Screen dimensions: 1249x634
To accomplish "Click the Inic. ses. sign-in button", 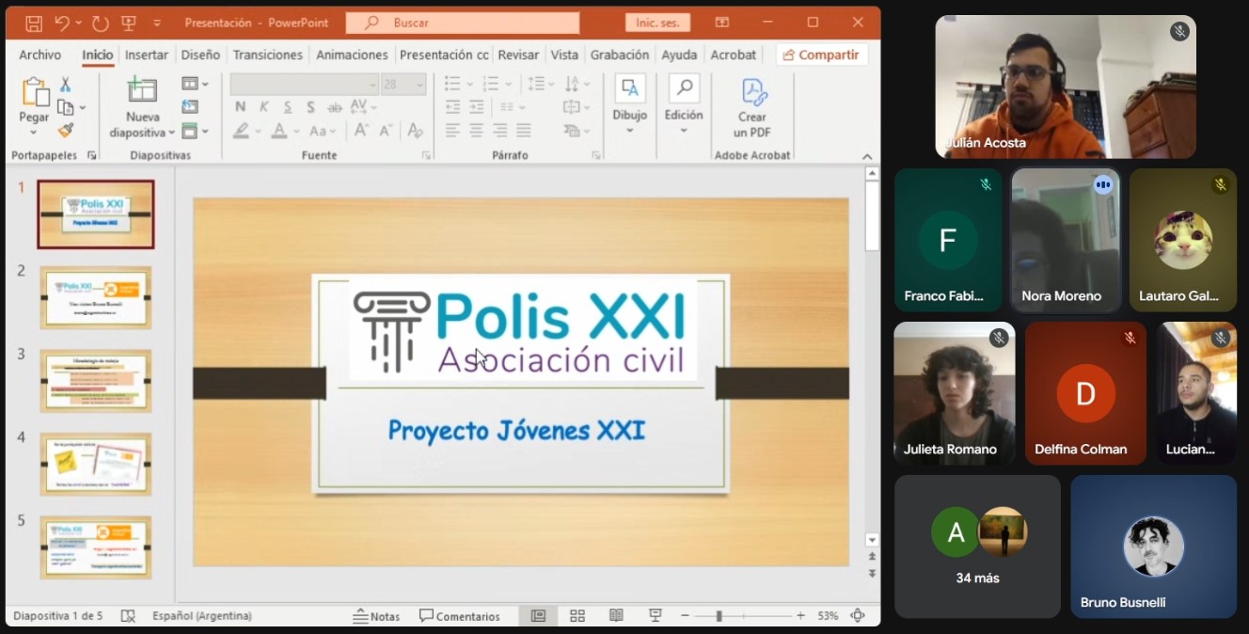I will pyautogui.click(x=657, y=23).
